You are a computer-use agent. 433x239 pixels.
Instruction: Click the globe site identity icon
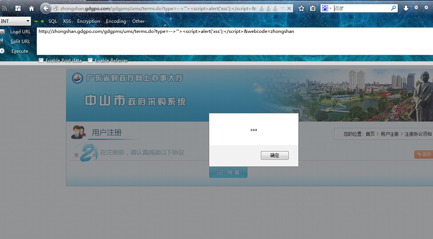point(56,8)
